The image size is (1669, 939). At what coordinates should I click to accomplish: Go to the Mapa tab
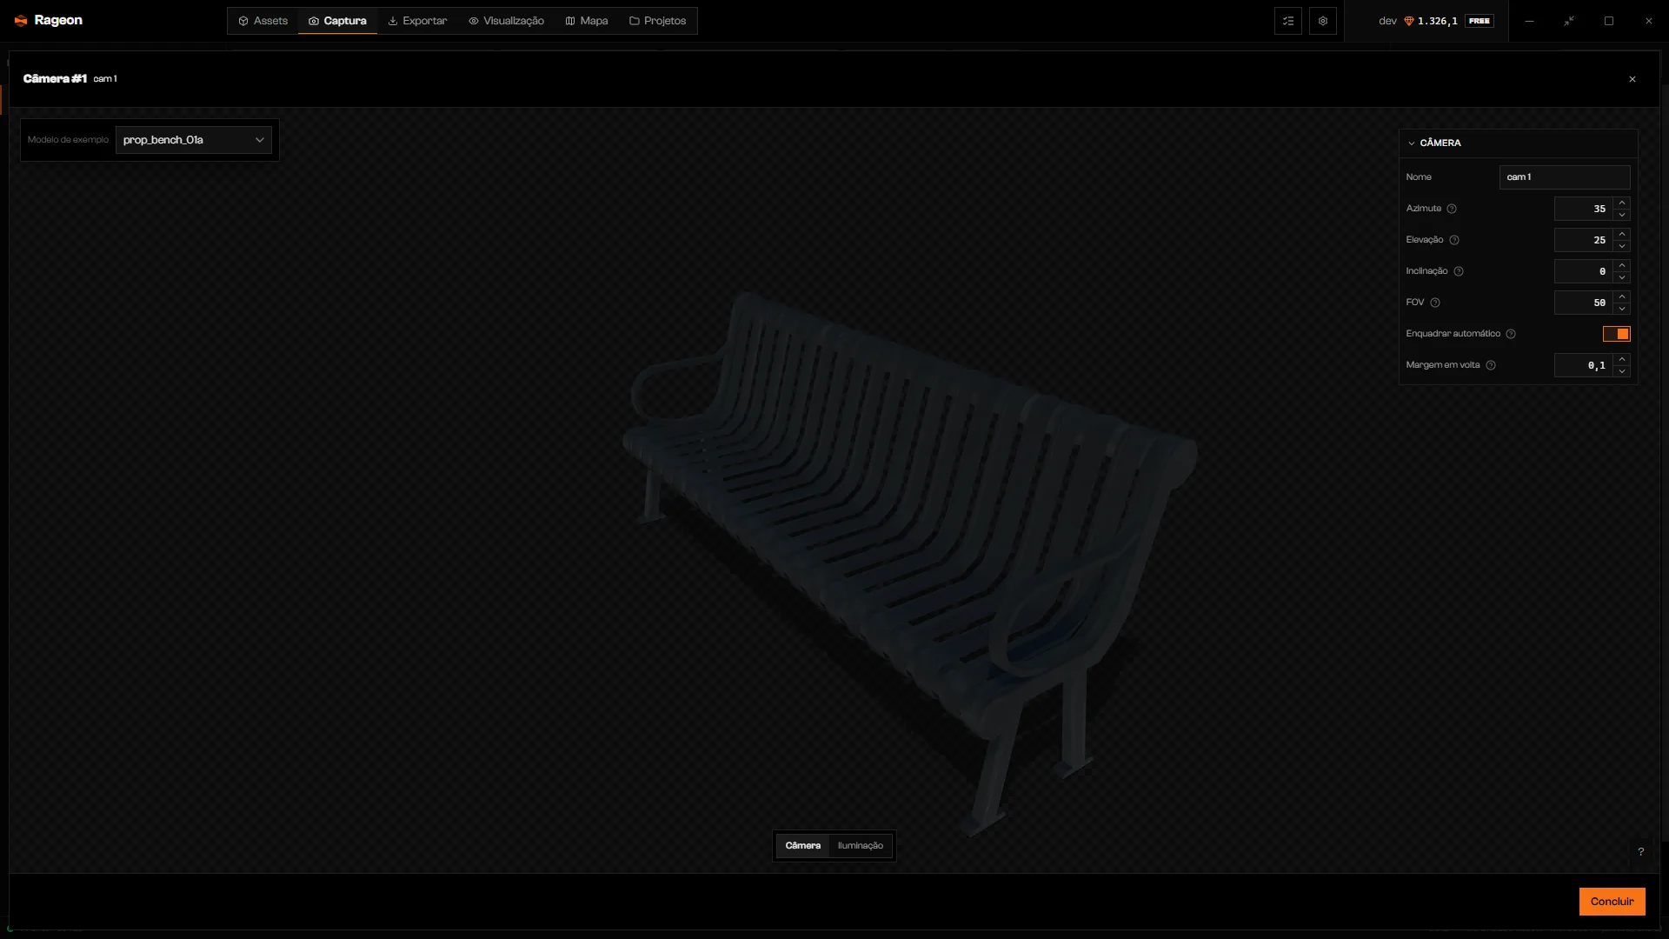pyautogui.click(x=587, y=21)
